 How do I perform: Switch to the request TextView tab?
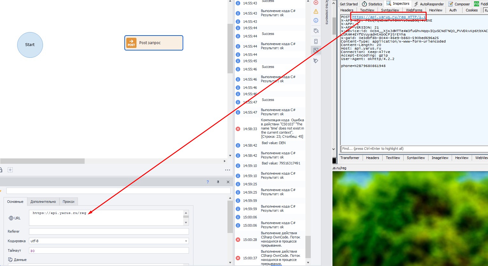point(367,10)
